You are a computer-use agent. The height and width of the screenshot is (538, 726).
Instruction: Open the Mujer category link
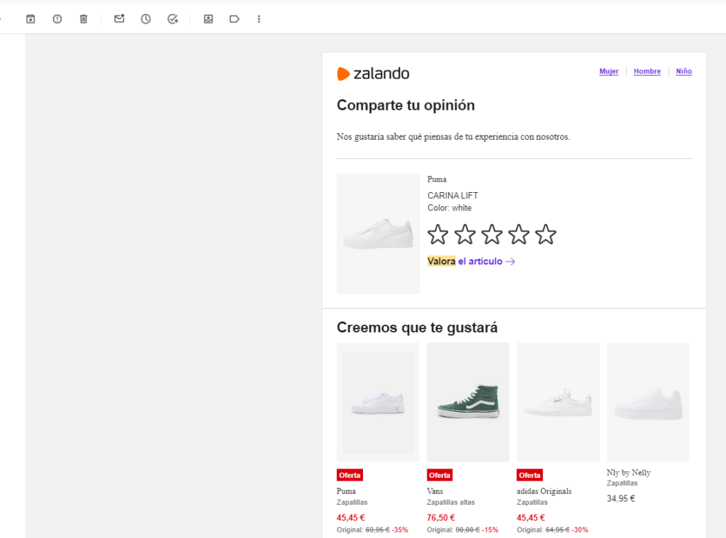point(609,72)
